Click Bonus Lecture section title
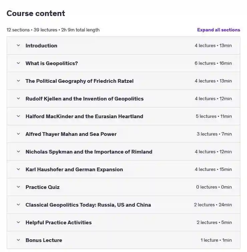Image resolution: width=247 pixels, height=252 pixels. (44, 240)
